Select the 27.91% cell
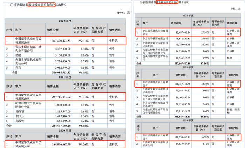The width and height of the screenshot is (245, 148). [205, 32]
